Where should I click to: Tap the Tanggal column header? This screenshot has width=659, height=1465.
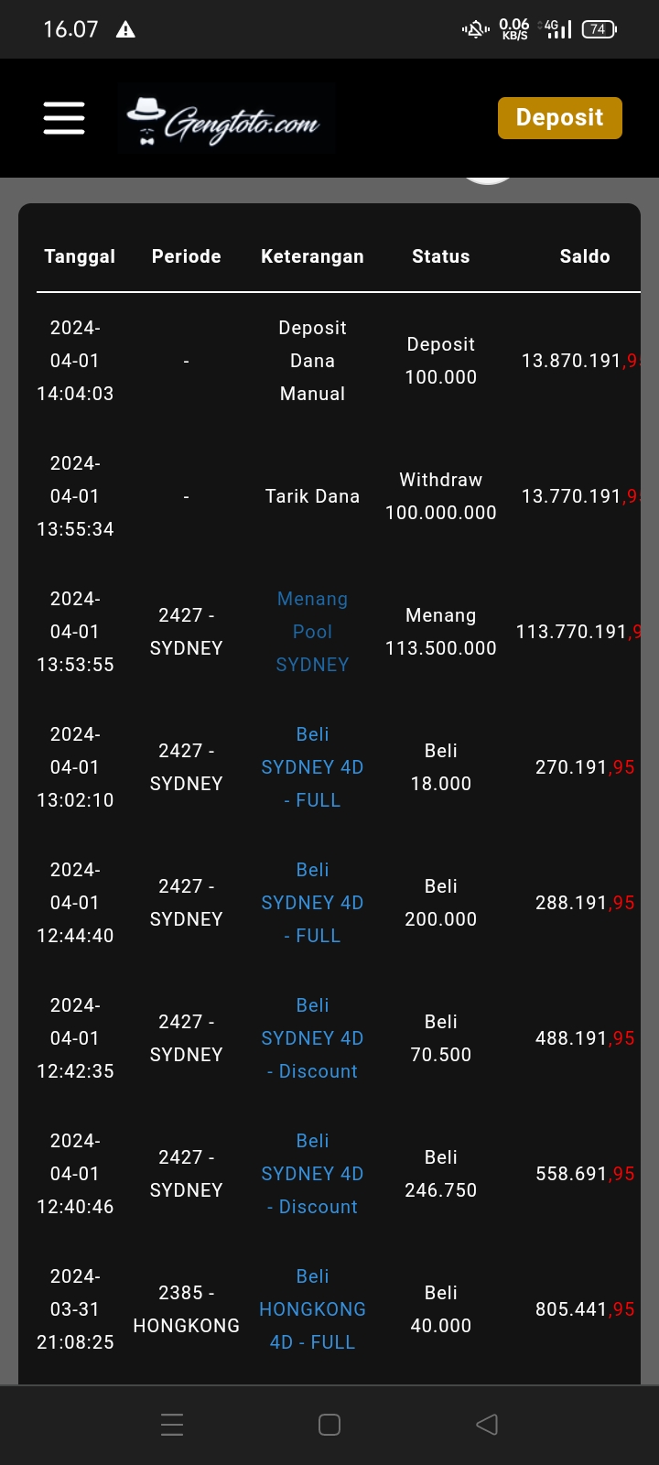[x=80, y=256]
